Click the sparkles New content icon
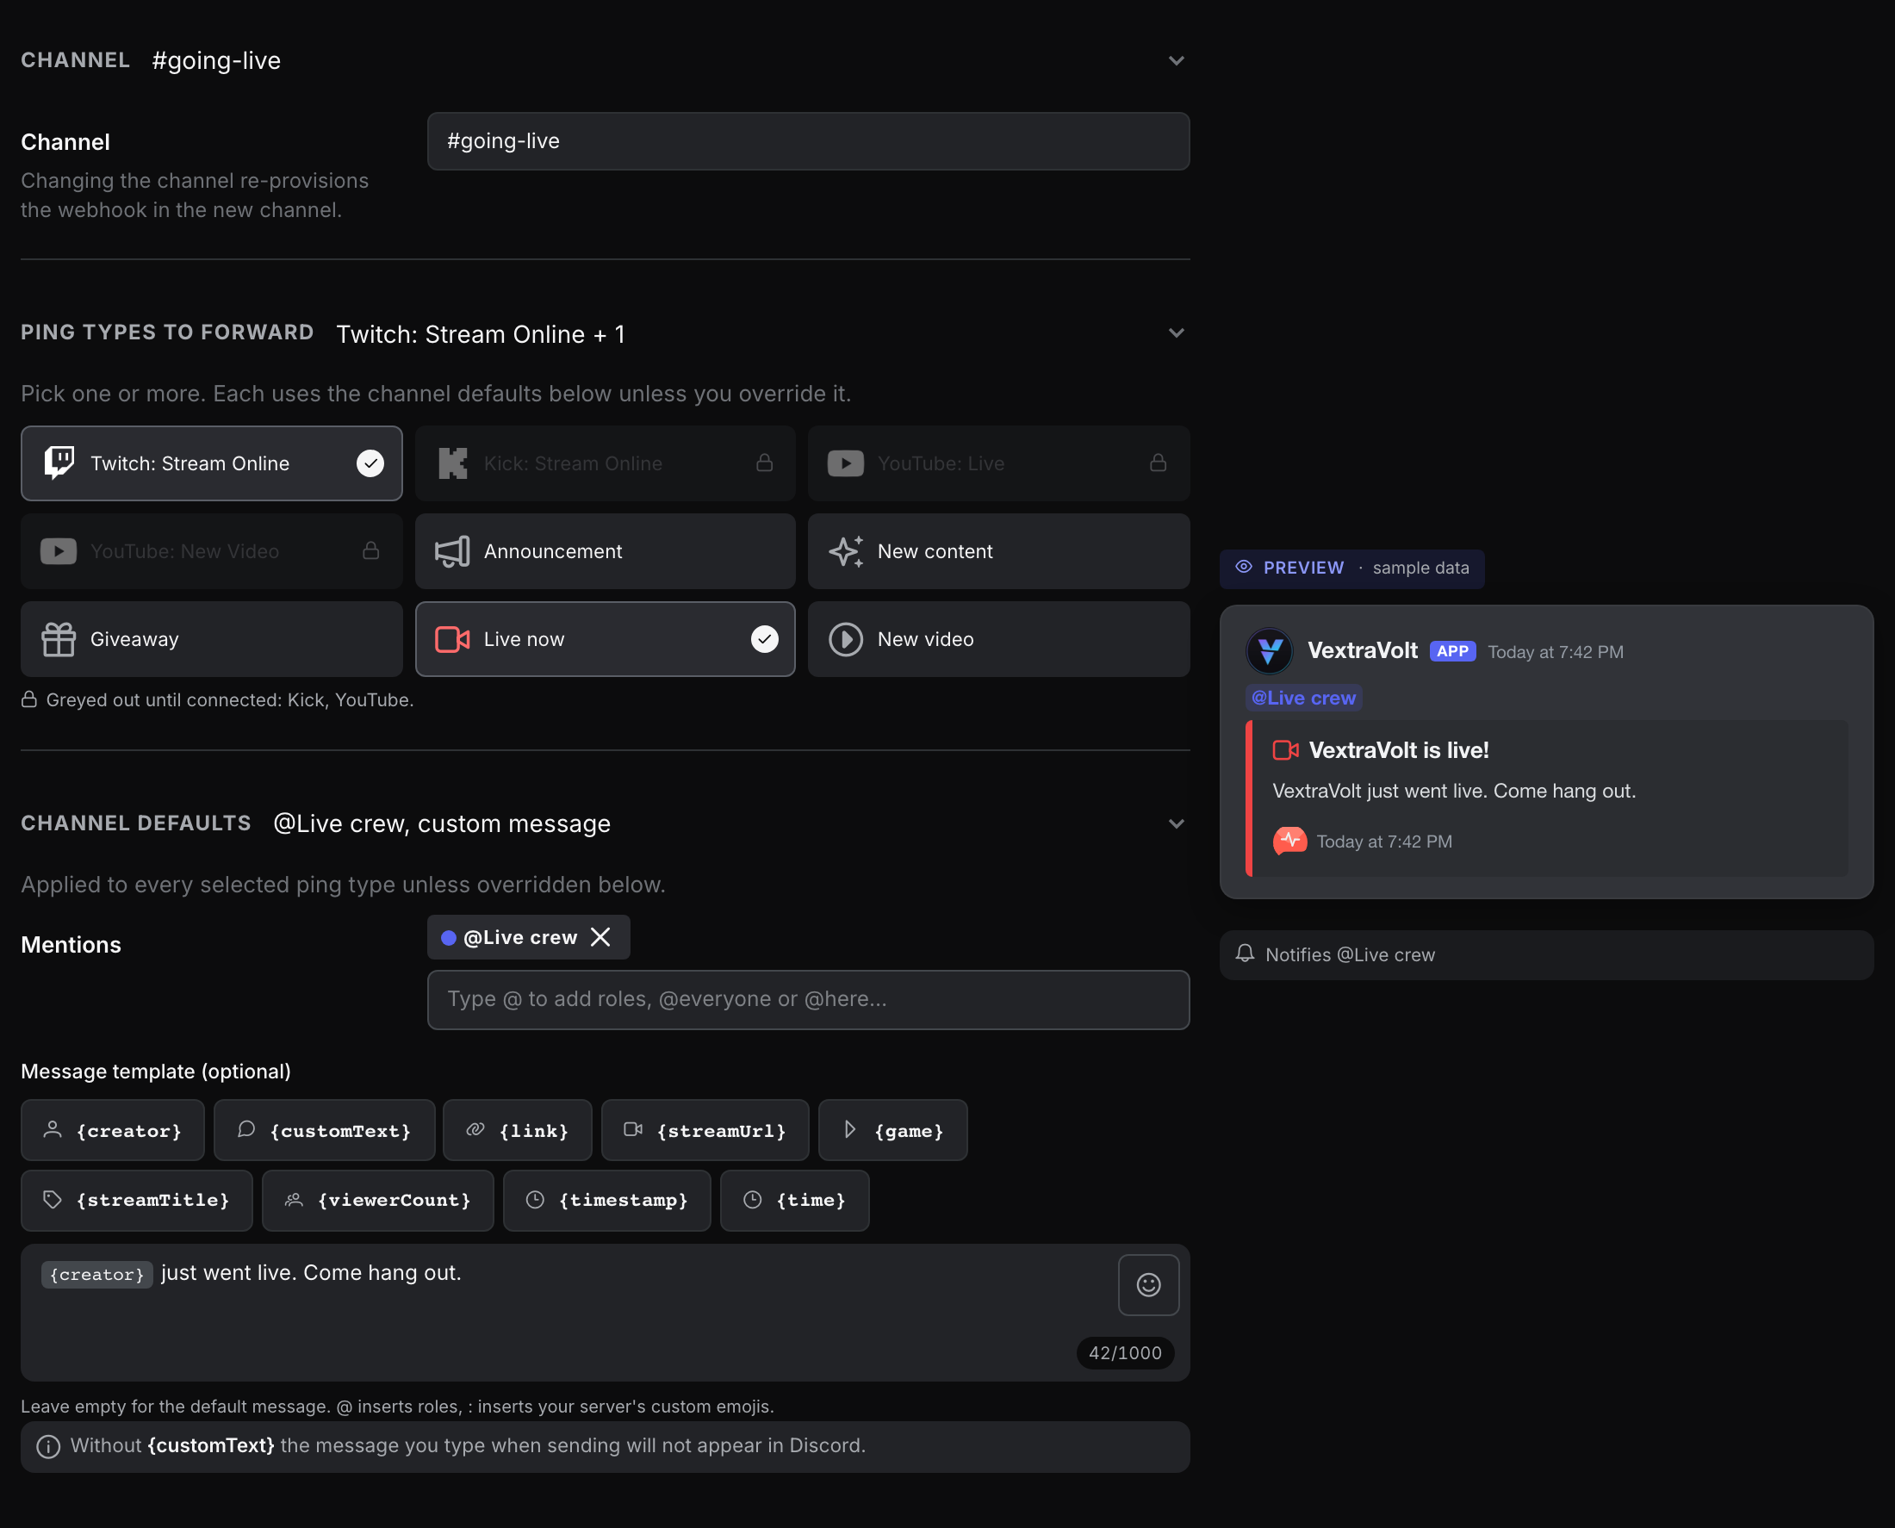The image size is (1895, 1528). (x=846, y=552)
